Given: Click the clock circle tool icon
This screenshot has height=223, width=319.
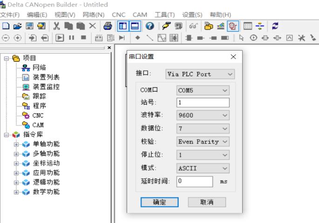Looking at the screenshot, I should click(x=253, y=38).
